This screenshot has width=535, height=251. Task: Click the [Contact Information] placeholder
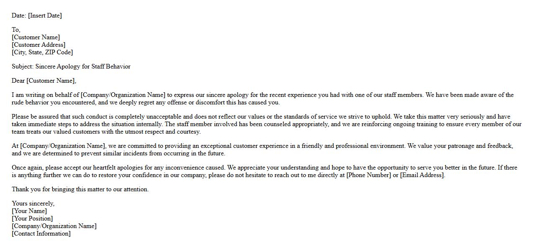pyautogui.click(x=41, y=233)
